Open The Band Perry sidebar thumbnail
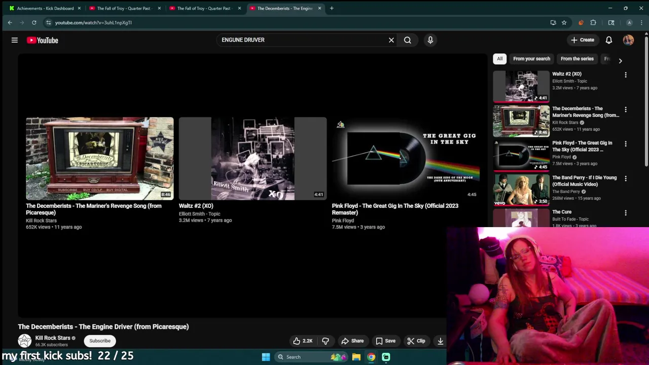Screen dimensions: 649x365 click(x=521, y=190)
